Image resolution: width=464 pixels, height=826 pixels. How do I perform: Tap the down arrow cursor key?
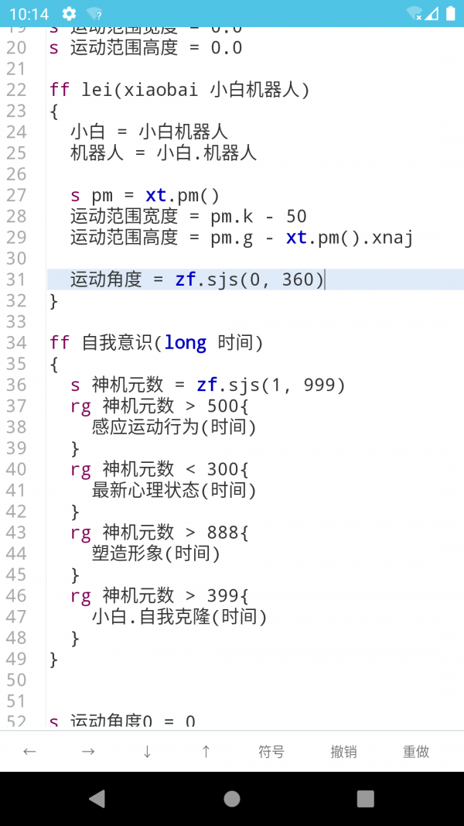click(x=147, y=752)
